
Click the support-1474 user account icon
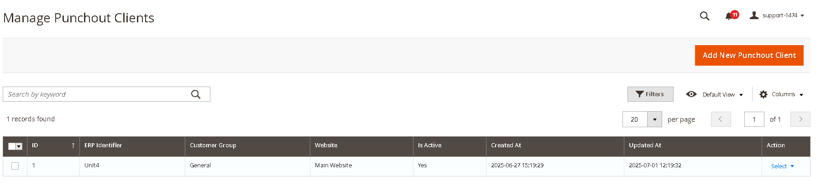tap(754, 15)
